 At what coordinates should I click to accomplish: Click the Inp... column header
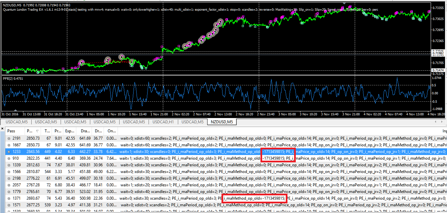(x=444, y=131)
